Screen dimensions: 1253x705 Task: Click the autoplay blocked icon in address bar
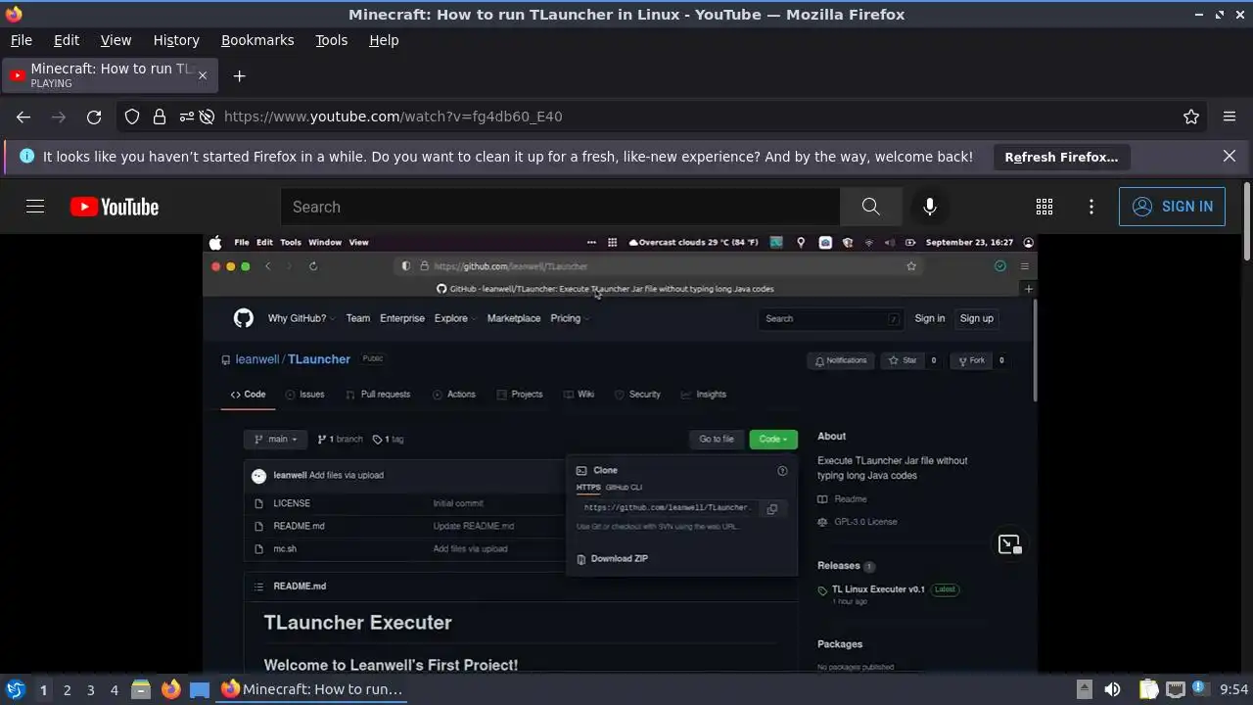[x=207, y=117]
